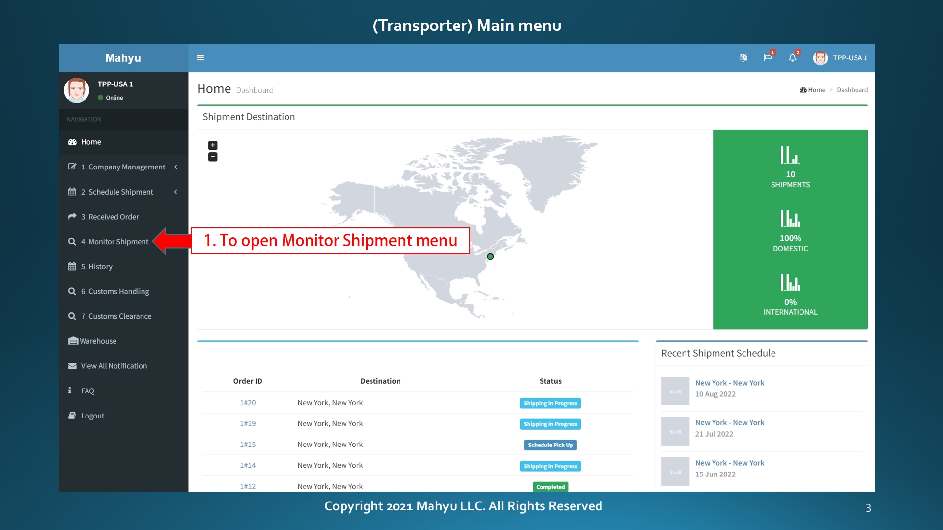Click the Warehouse building icon
The width and height of the screenshot is (943, 530).
(x=73, y=341)
